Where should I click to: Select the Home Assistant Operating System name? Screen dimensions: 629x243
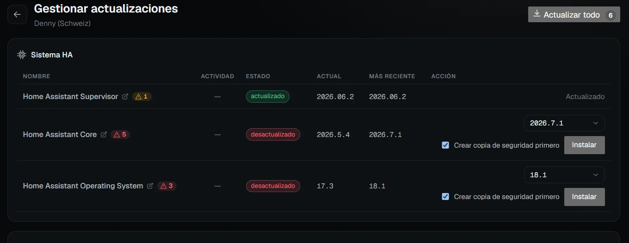(83, 186)
